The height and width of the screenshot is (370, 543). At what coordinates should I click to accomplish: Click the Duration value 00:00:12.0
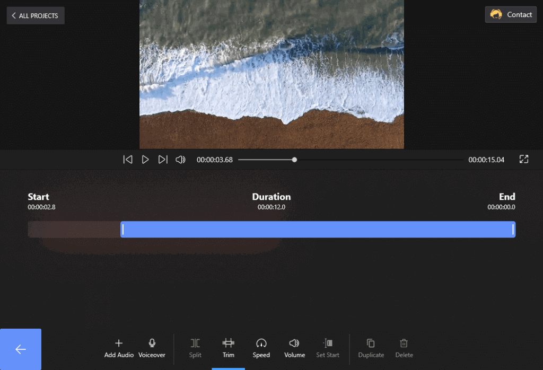coord(271,207)
